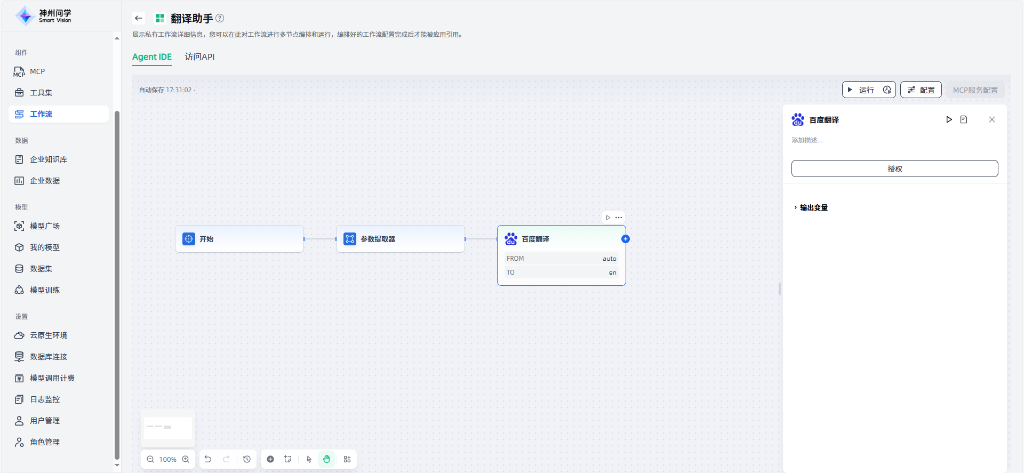Undo the last canvas change
1024x473 pixels.
click(x=208, y=459)
